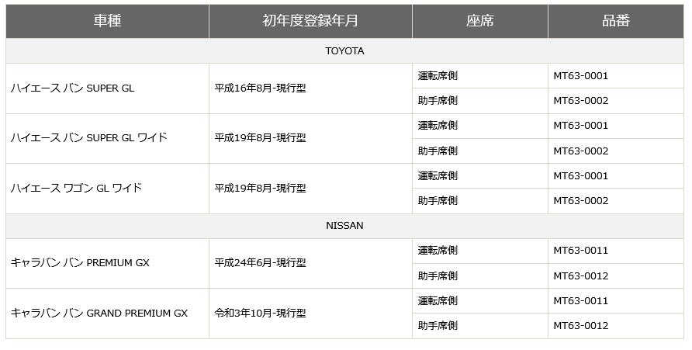Click MT63-0012 for キャラバン GRAND PREMIUM GX
Image resolution: width=692 pixels, height=350 pixels.
[x=581, y=326]
